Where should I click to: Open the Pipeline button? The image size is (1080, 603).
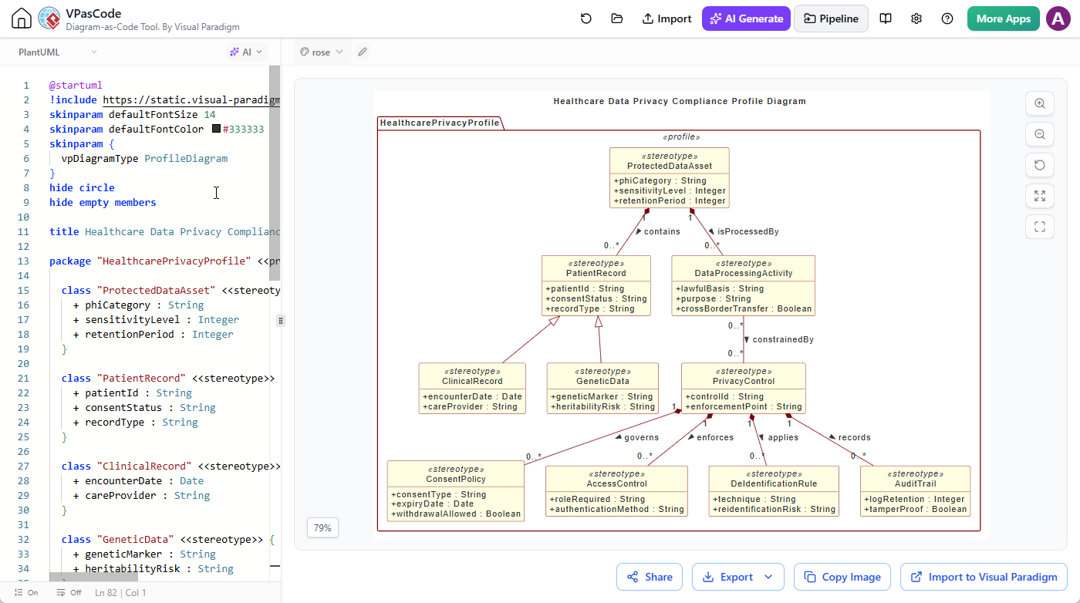tap(831, 19)
